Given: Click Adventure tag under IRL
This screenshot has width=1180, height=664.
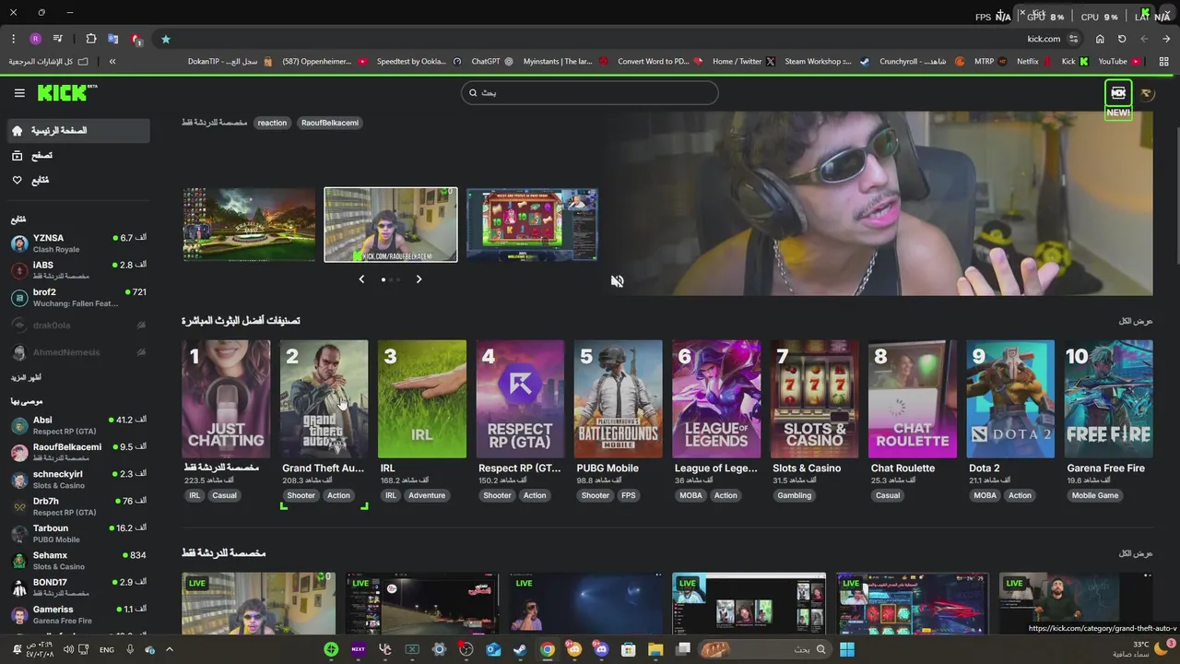Looking at the screenshot, I should coord(427,495).
